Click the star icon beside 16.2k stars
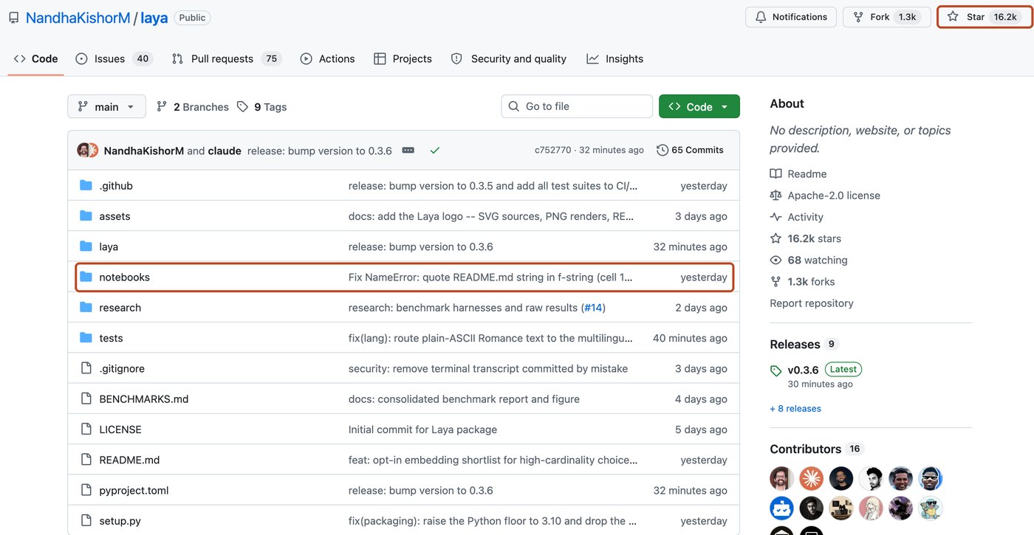1034x535 pixels. tap(775, 238)
